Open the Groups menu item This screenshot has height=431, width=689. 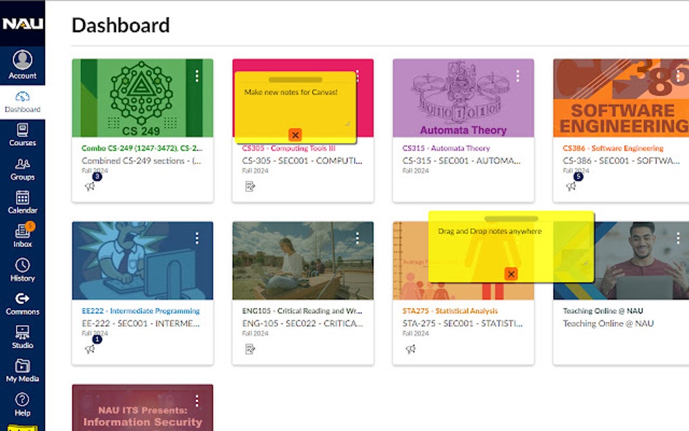22,168
